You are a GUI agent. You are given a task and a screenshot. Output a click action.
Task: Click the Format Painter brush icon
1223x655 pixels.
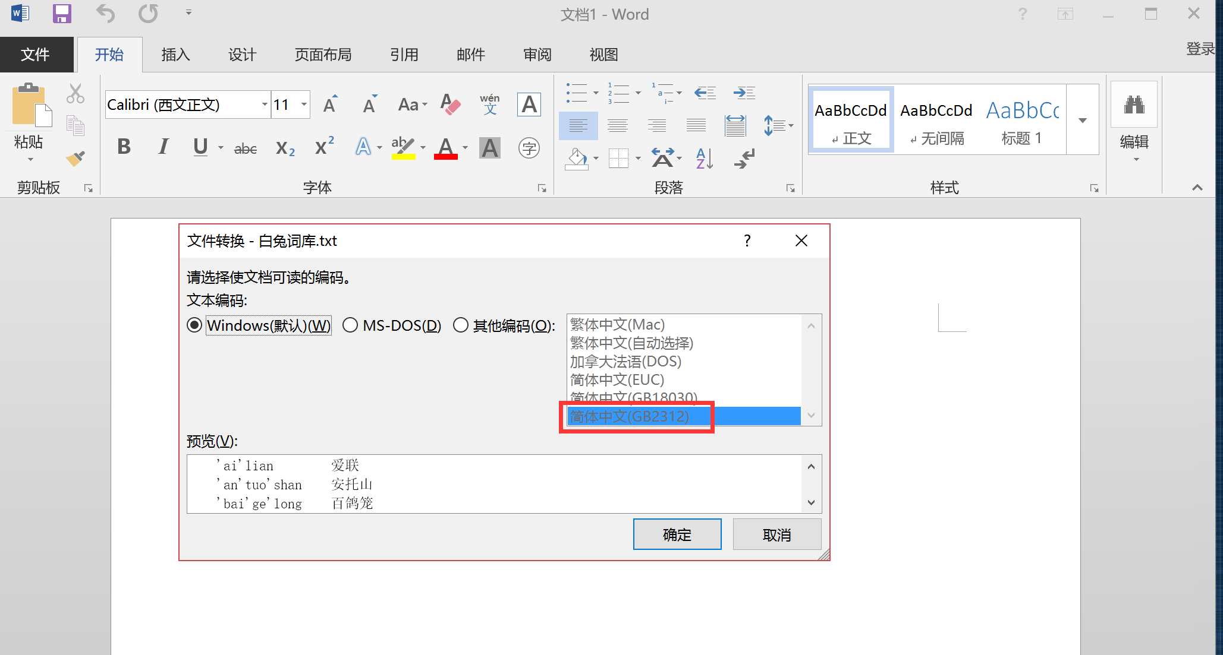point(76,158)
